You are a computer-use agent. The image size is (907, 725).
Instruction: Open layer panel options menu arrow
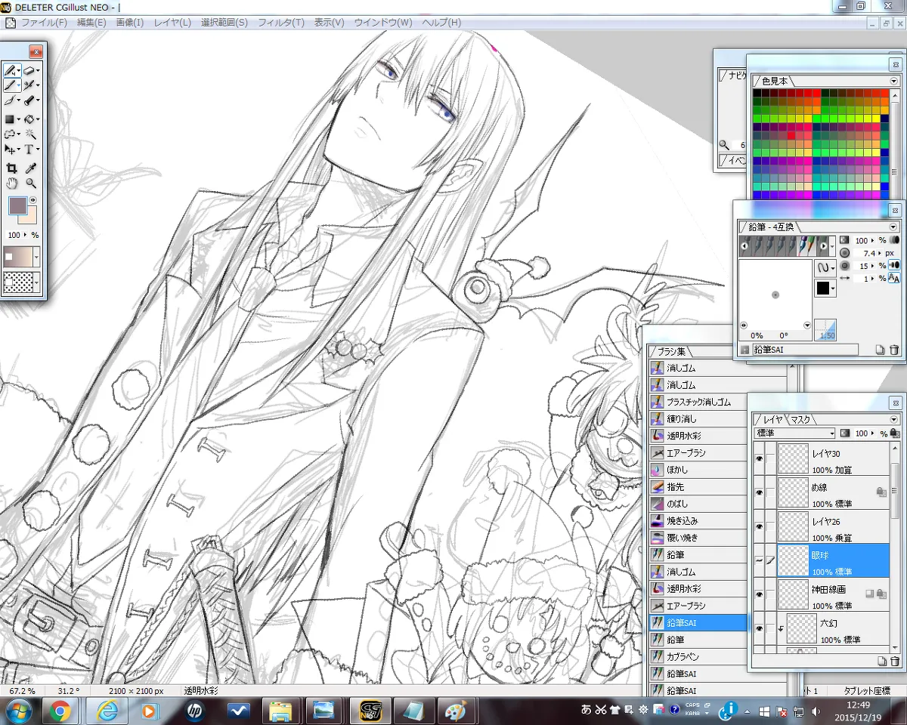893,419
